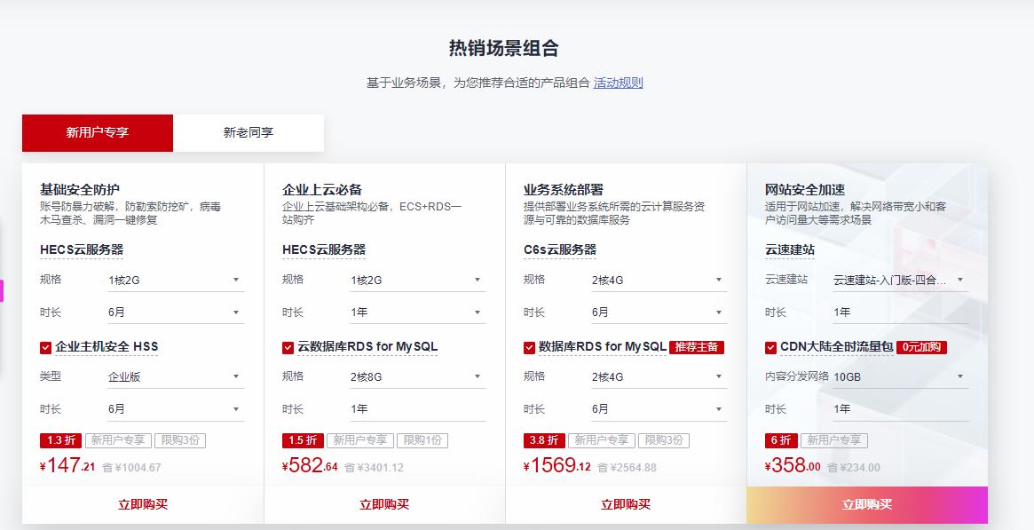Click the 推荐主备 red tag

pos(697,347)
